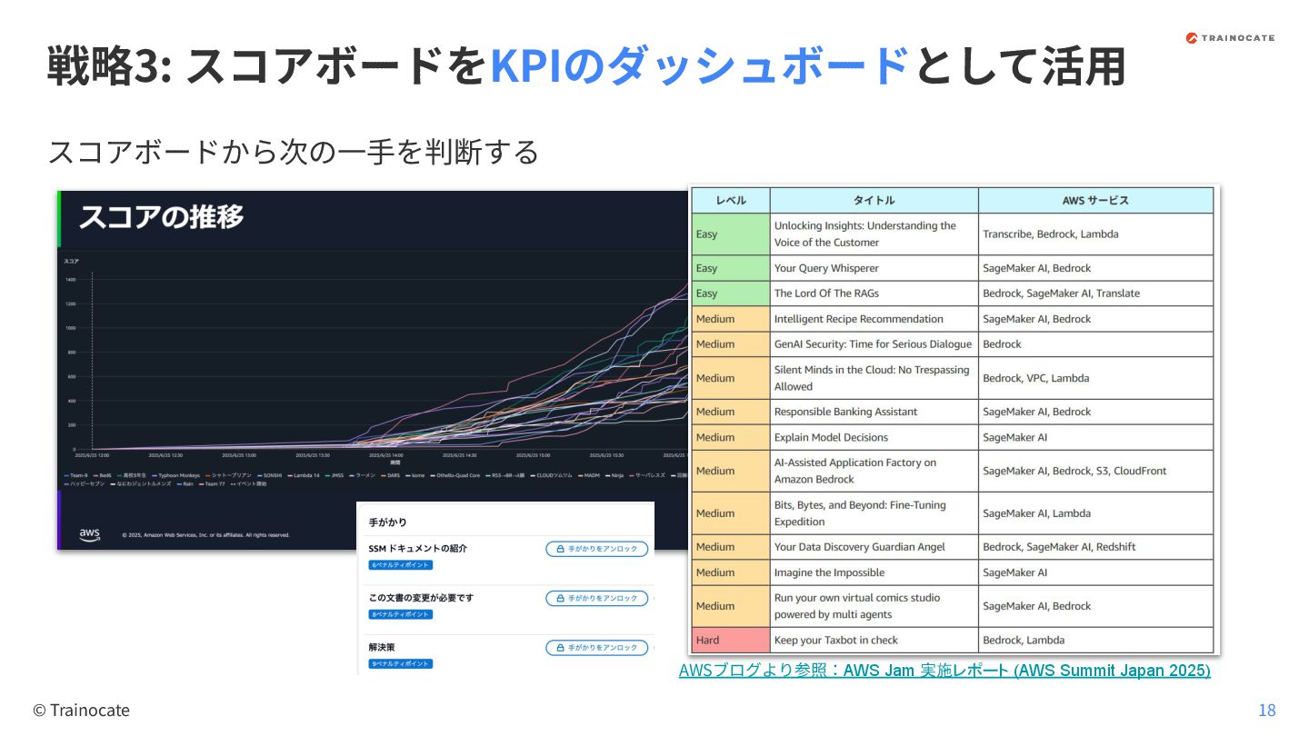This screenshot has height=736, width=1309.
Task: Open the AWS Jam 実施レポート blog link
Action: pyautogui.click(x=944, y=671)
